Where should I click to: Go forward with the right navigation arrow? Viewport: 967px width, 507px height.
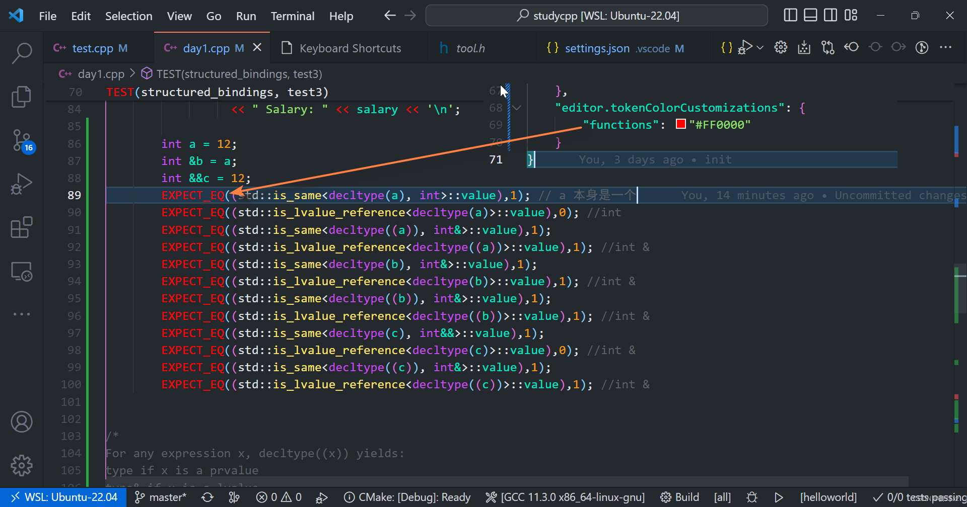410,16
